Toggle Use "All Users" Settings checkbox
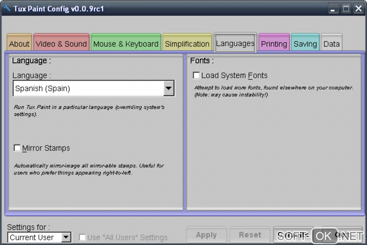This screenshot has width=367, height=245. pyautogui.click(x=82, y=237)
